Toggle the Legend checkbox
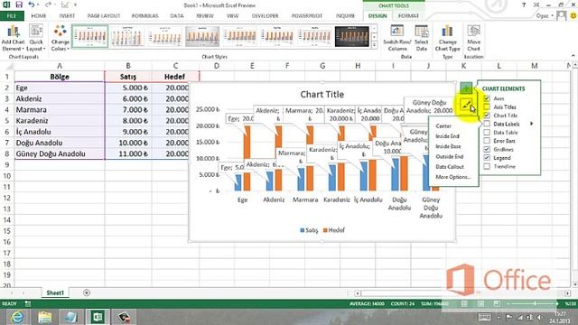Viewport: 578px width, 325px height. (487, 158)
